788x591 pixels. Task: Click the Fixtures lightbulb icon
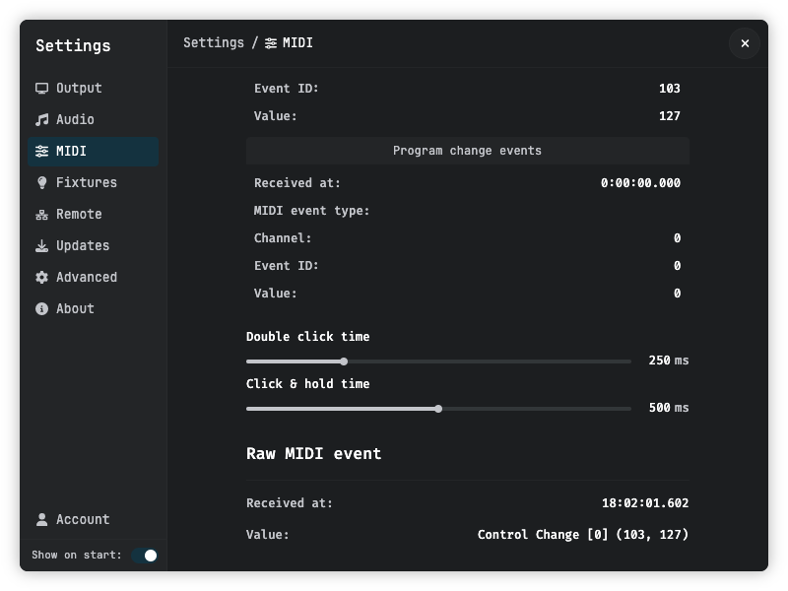pos(41,183)
